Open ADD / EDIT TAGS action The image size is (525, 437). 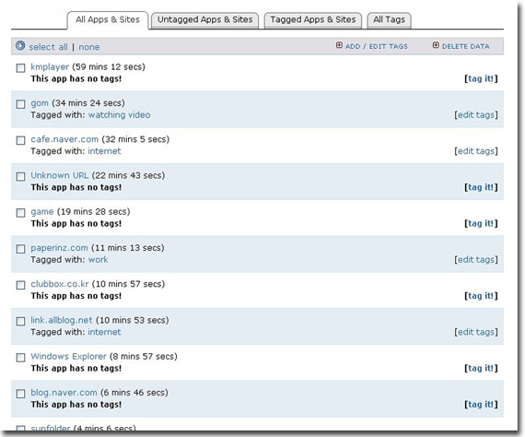pos(377,46)
